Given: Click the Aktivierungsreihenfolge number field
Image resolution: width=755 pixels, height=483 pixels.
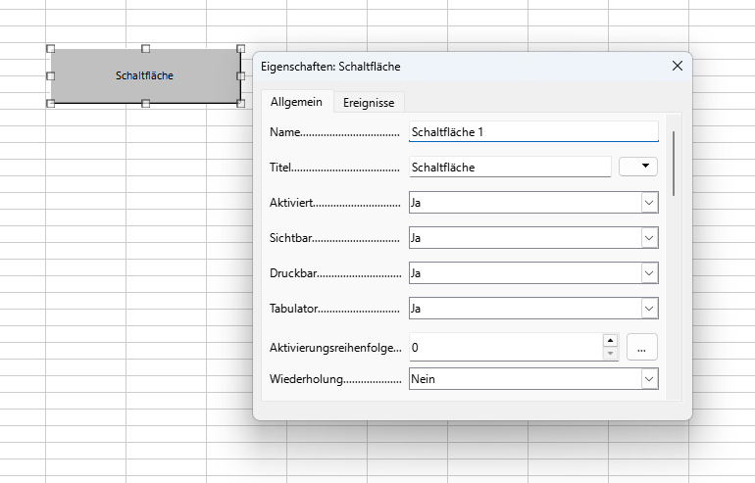Looking at the screenshot, I should 506,347.
